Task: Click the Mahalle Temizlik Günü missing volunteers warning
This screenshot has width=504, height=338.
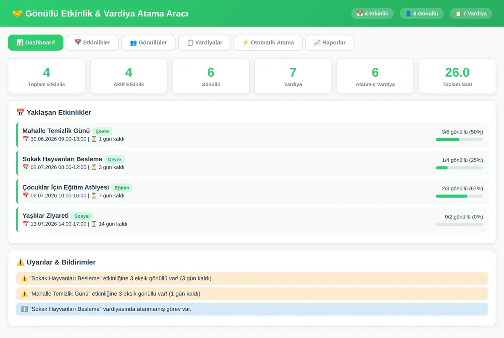Action: coord(252,294)
